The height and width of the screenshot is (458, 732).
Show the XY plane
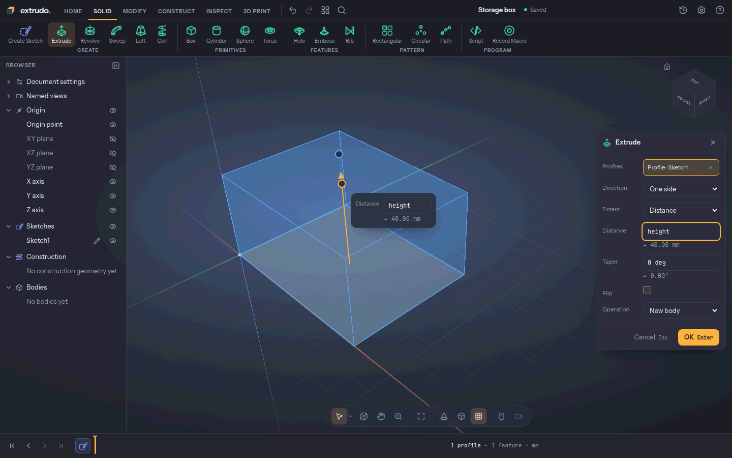pyautogui.click(x=113, y=139)
